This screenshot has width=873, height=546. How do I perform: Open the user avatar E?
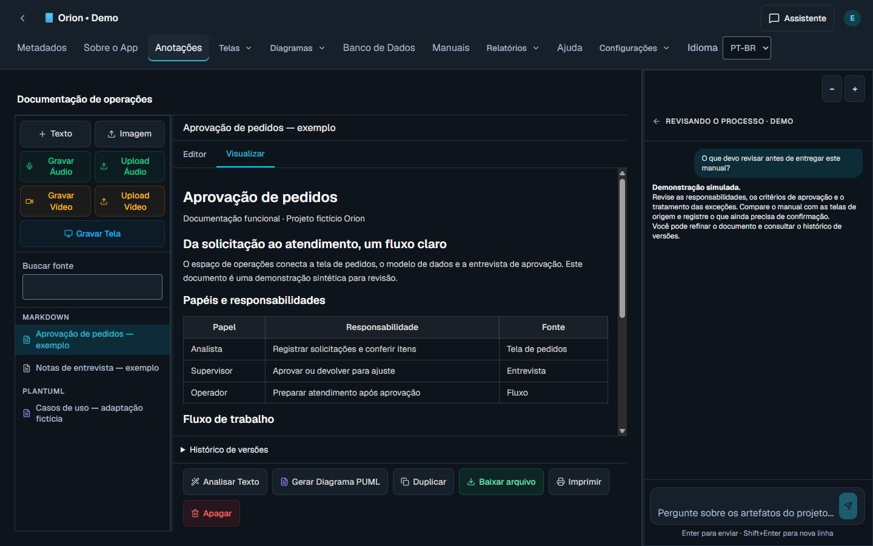click(x=852, y=18)
